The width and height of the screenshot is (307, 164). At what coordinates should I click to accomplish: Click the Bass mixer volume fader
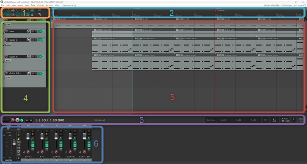pyautogui.click(x=42, y=137)
